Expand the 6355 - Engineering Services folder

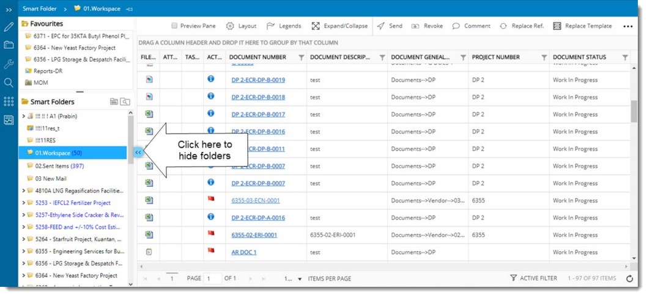point(23,251)
